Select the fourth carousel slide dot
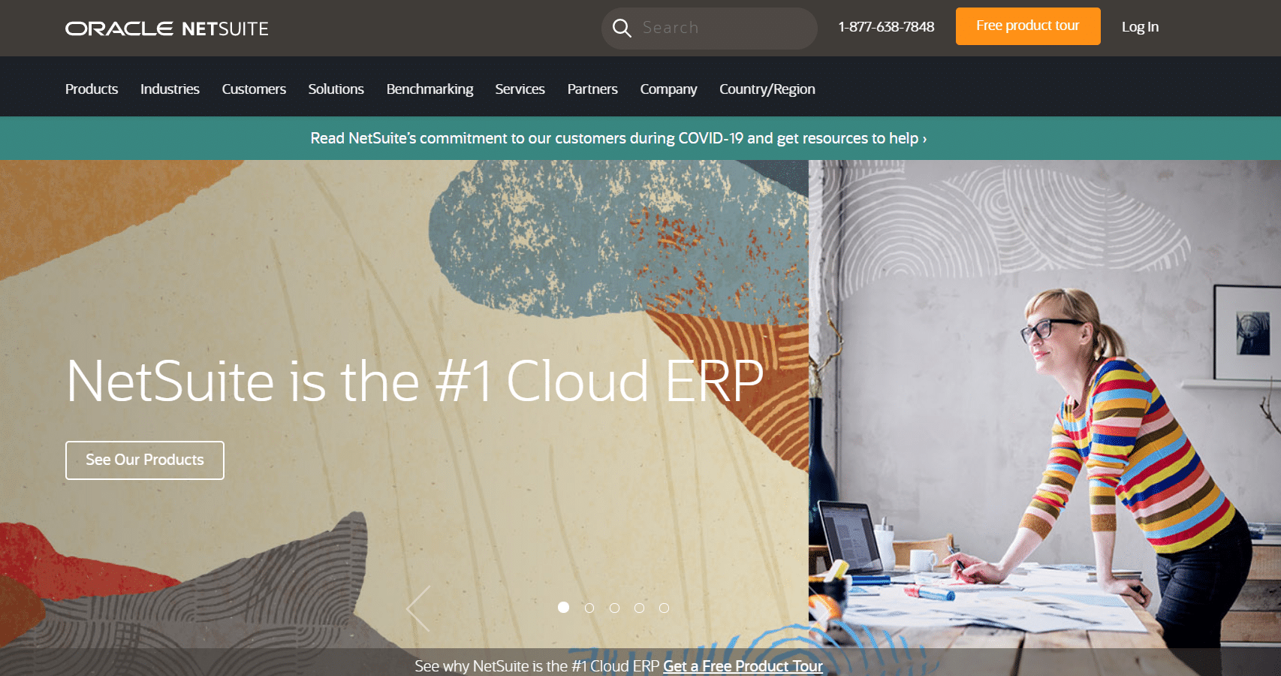The width and height of the screenshot is (1281, 676). pos(639,608)
